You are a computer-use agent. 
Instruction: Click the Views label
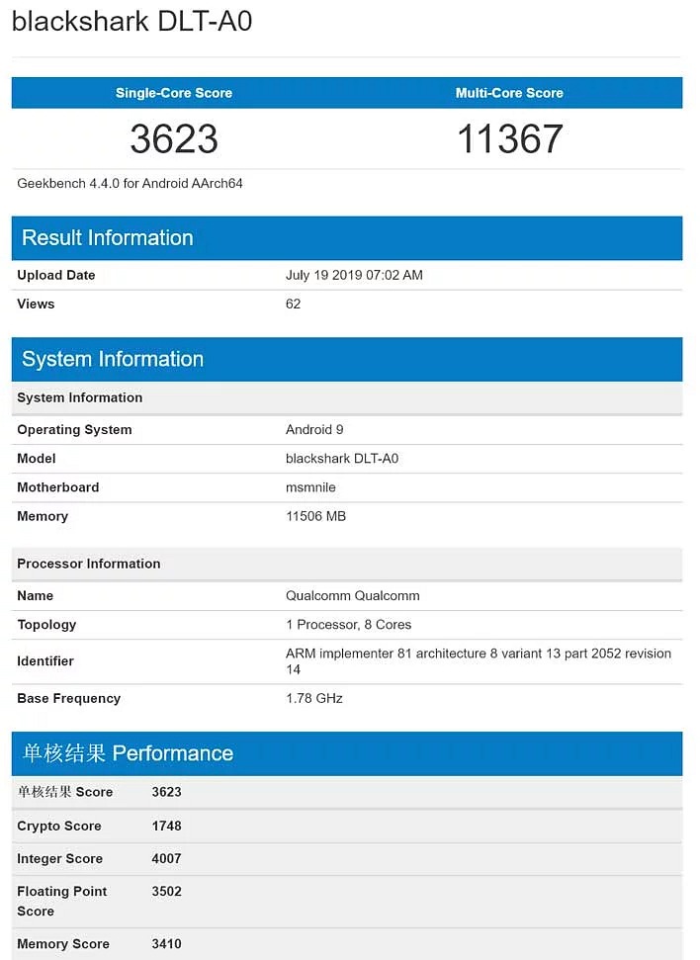[x=36, y=304]
